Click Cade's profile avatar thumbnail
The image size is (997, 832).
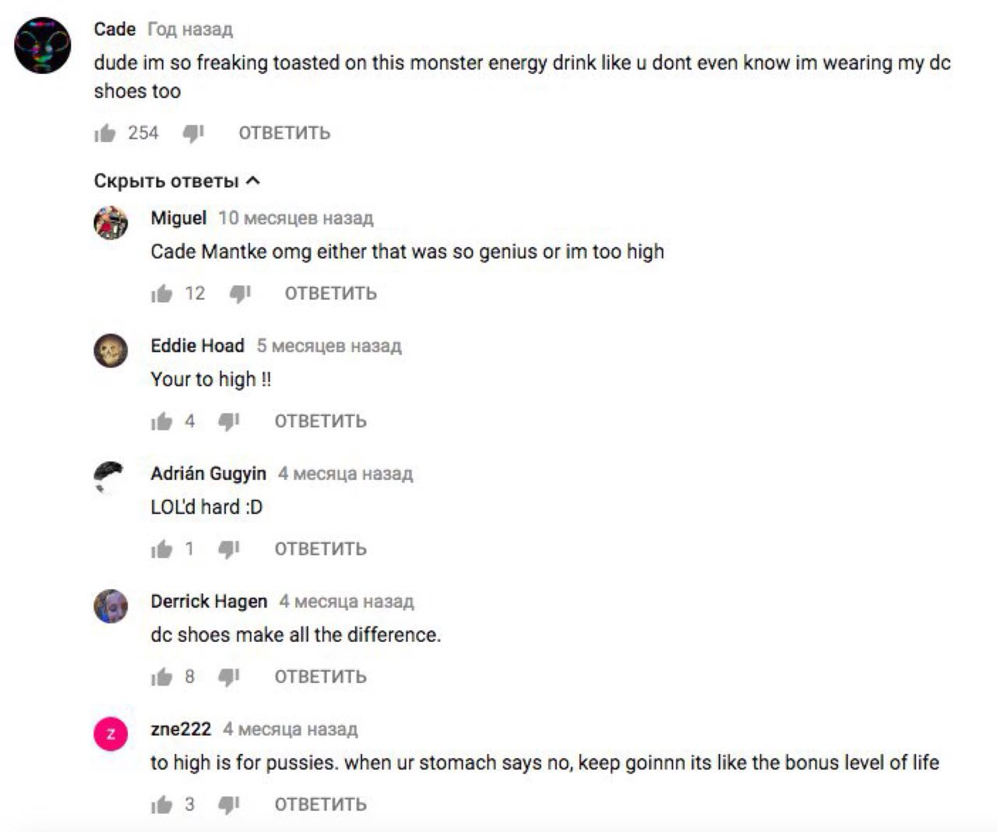43,46
